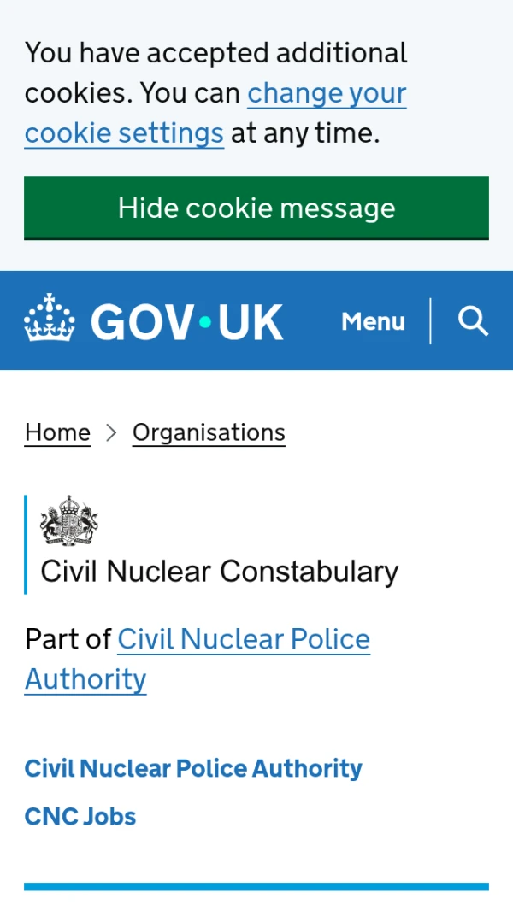Open the CNC Jobs link
This screenshot has height=910, width=513.
pyautogui.click(x=80, y=816)
